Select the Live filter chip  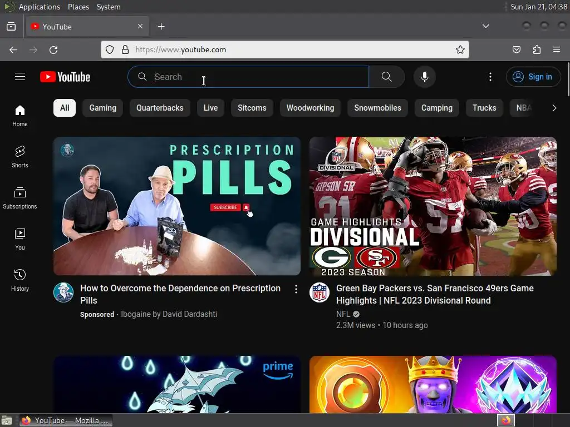(x=210, y=108)
